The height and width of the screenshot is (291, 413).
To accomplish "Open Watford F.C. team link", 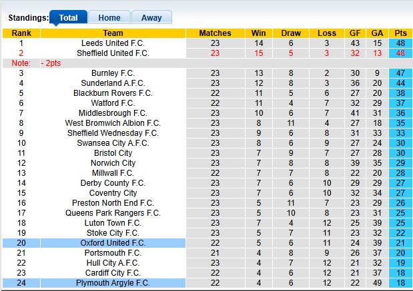I will tap(113, 103).
